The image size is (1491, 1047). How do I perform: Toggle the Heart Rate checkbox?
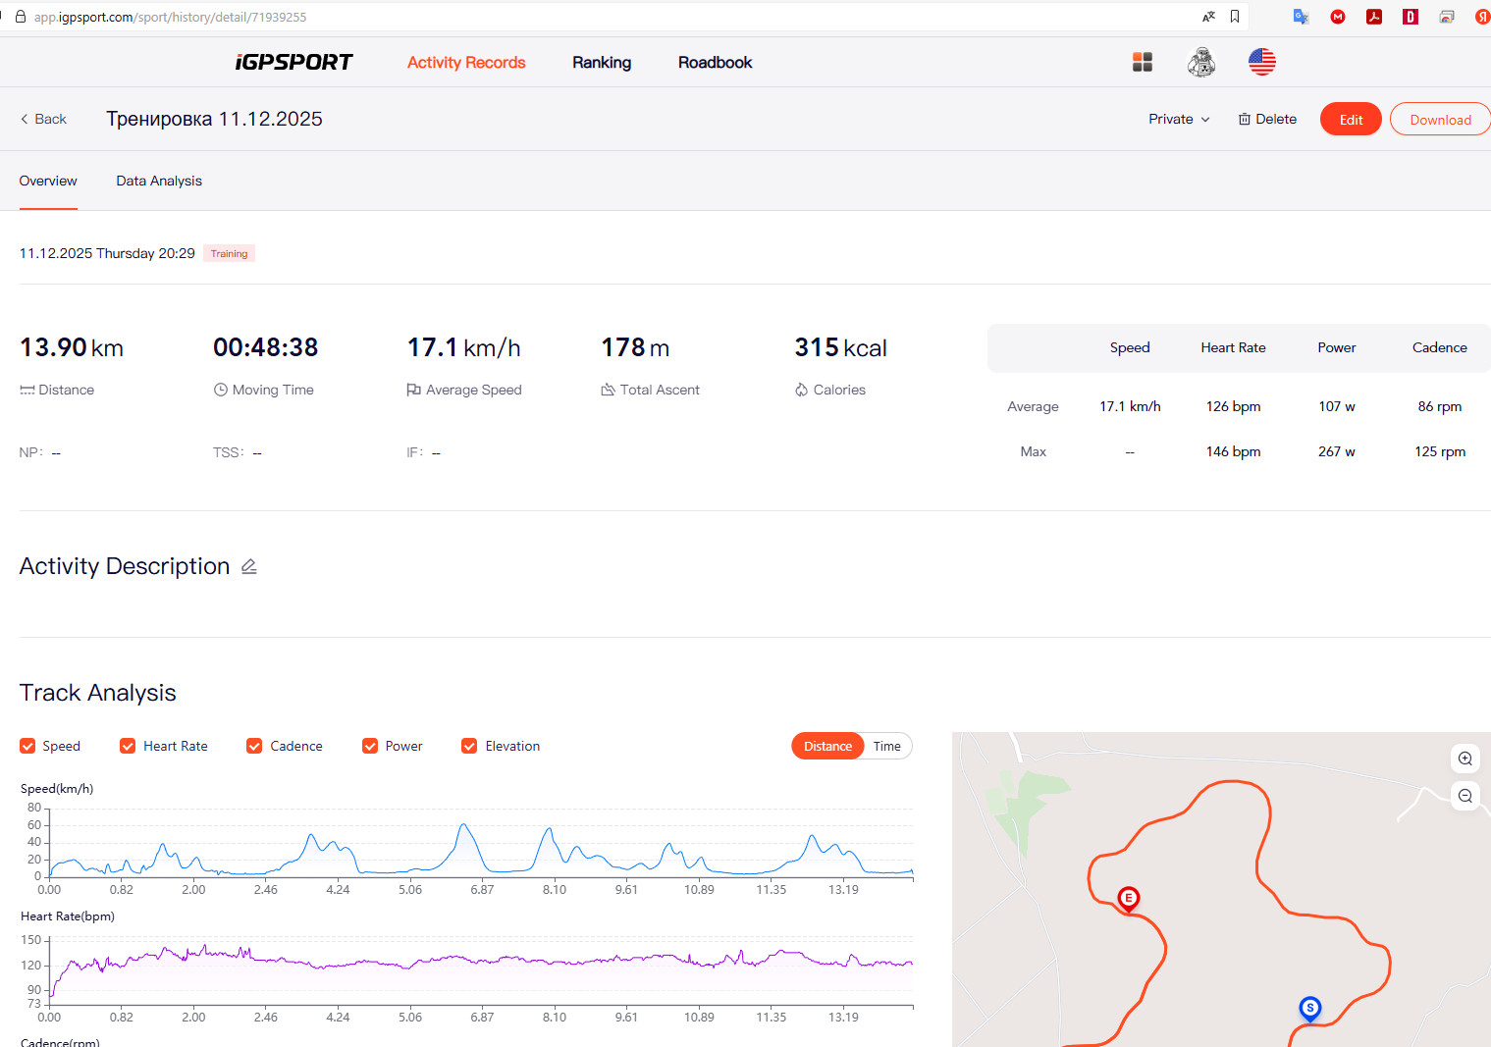pos(128,746)
